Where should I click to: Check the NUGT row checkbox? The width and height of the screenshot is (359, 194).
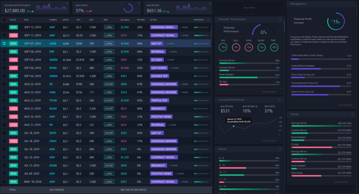click(x=4, y=109)
